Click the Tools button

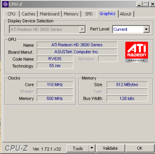click(x=78, y=148)
